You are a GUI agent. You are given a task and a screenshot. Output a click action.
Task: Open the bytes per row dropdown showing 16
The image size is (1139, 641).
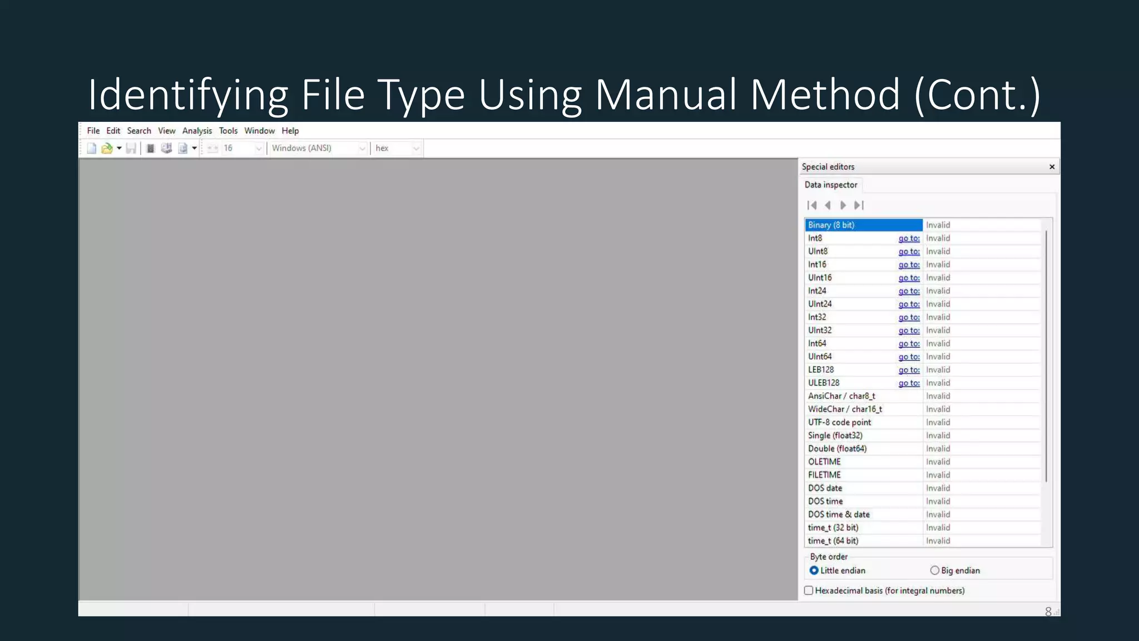[258, 148]
